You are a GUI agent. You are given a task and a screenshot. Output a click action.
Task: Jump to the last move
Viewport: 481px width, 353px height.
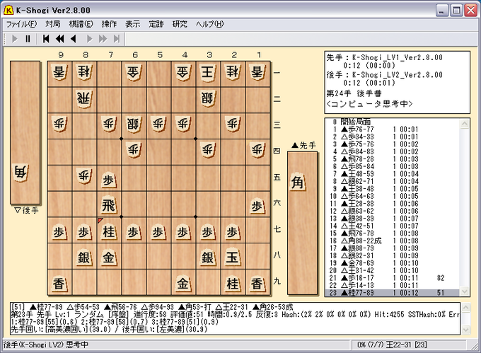117,39
